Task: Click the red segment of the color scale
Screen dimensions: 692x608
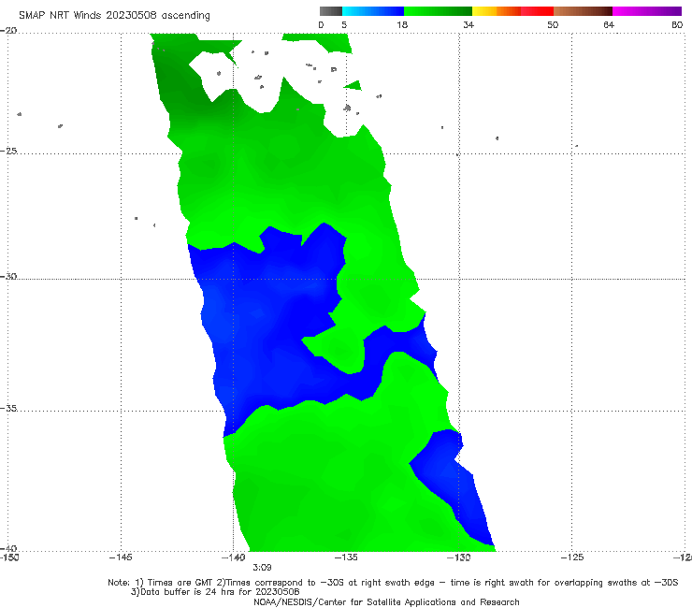Action: point(537,11)
